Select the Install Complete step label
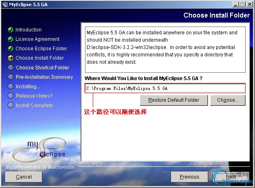This screenshot has width=255, height=188. point(34,105)
